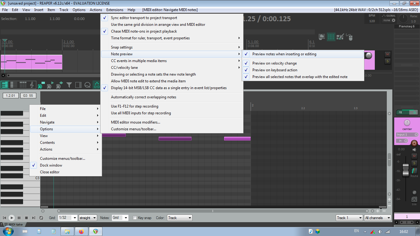Click the Stop button in MIDI editor transport
The image size is (420, 236).
click(x=26, y=218)
